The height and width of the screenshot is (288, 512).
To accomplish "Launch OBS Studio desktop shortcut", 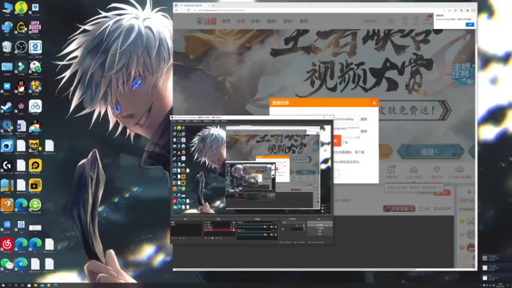I will click(21, 47).
